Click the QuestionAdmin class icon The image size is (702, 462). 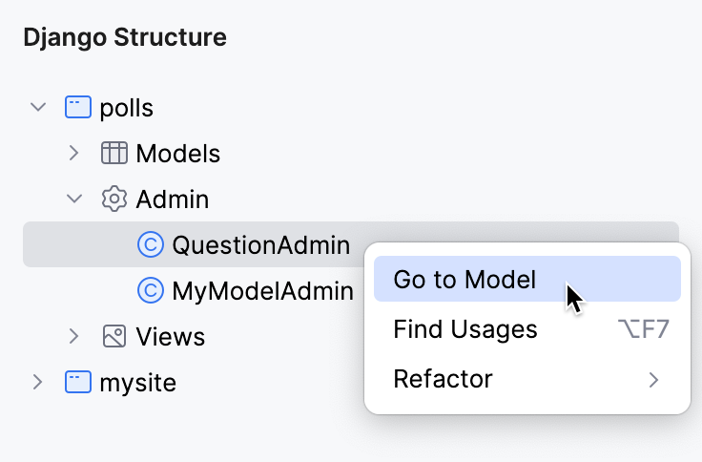[x=151, y=245]
